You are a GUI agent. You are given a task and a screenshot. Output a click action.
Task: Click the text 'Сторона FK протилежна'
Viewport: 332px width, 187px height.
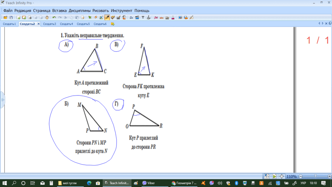(143, 86)
